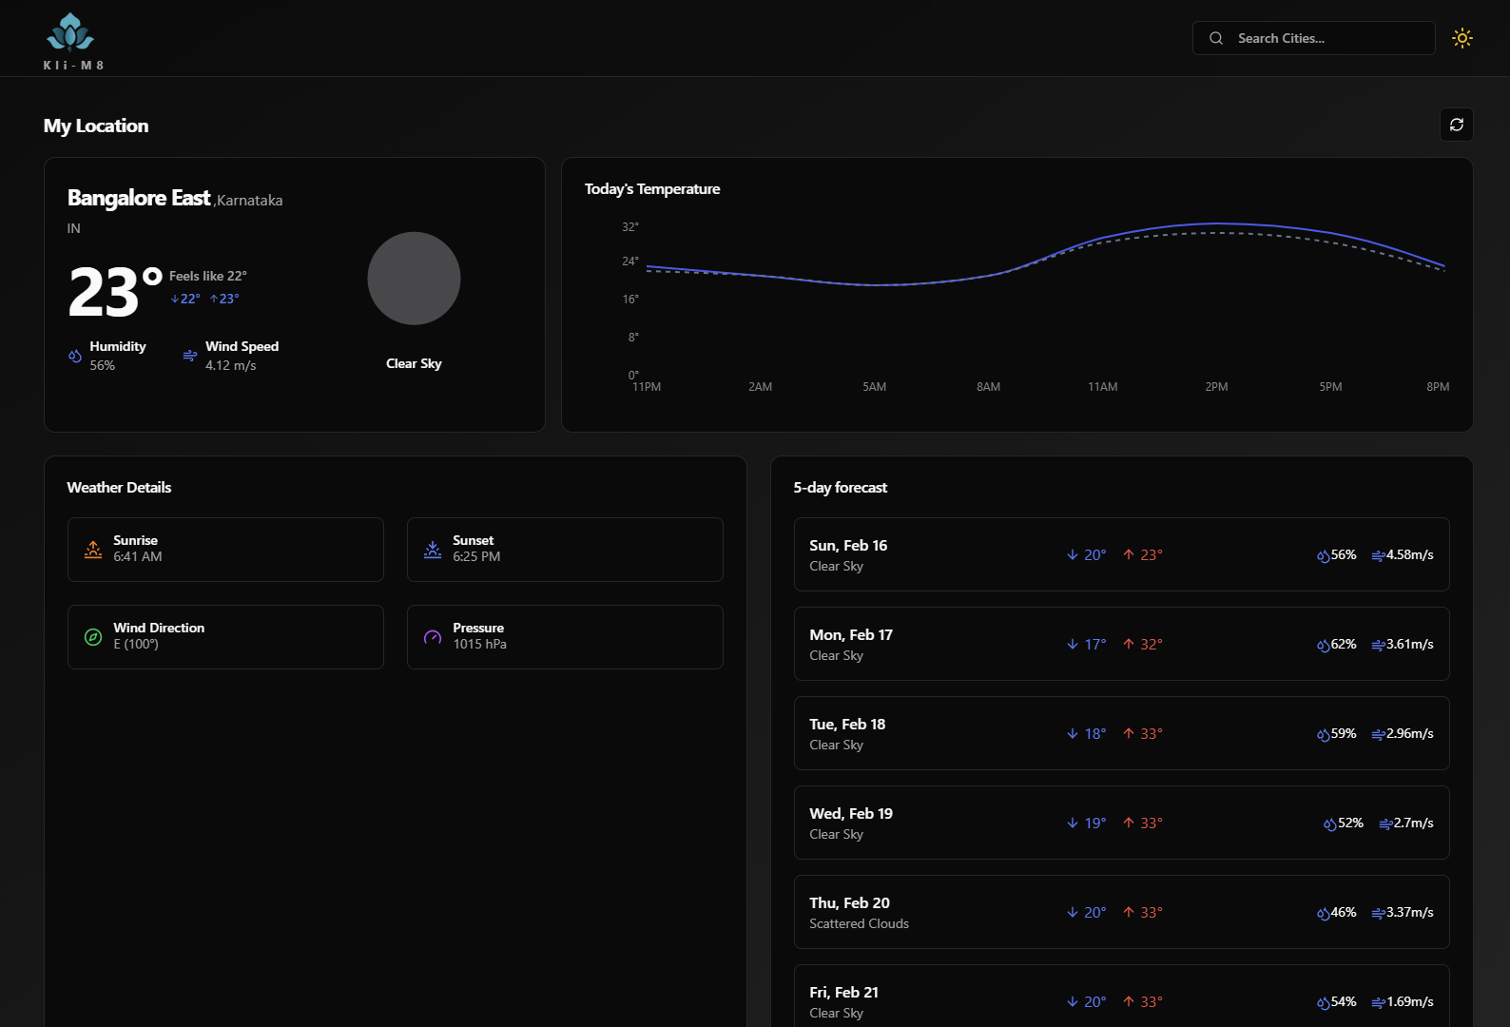
Task: Select the Wed, Feb 19 forecast row
Action: 1122,823
